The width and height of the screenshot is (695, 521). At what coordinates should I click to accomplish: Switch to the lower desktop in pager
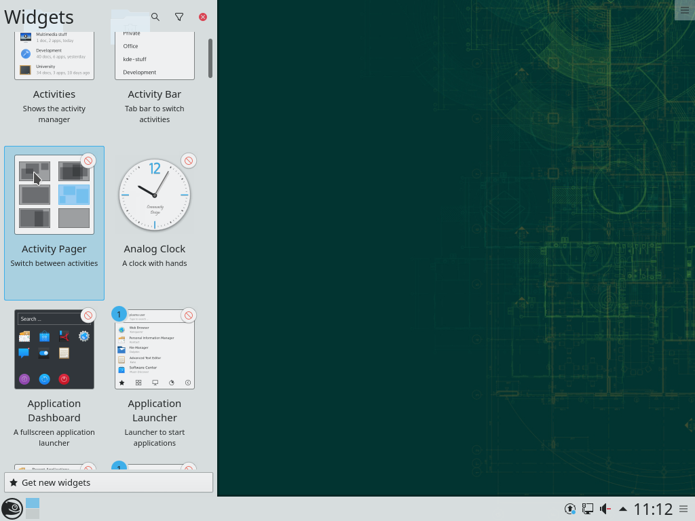click(33, 514)
